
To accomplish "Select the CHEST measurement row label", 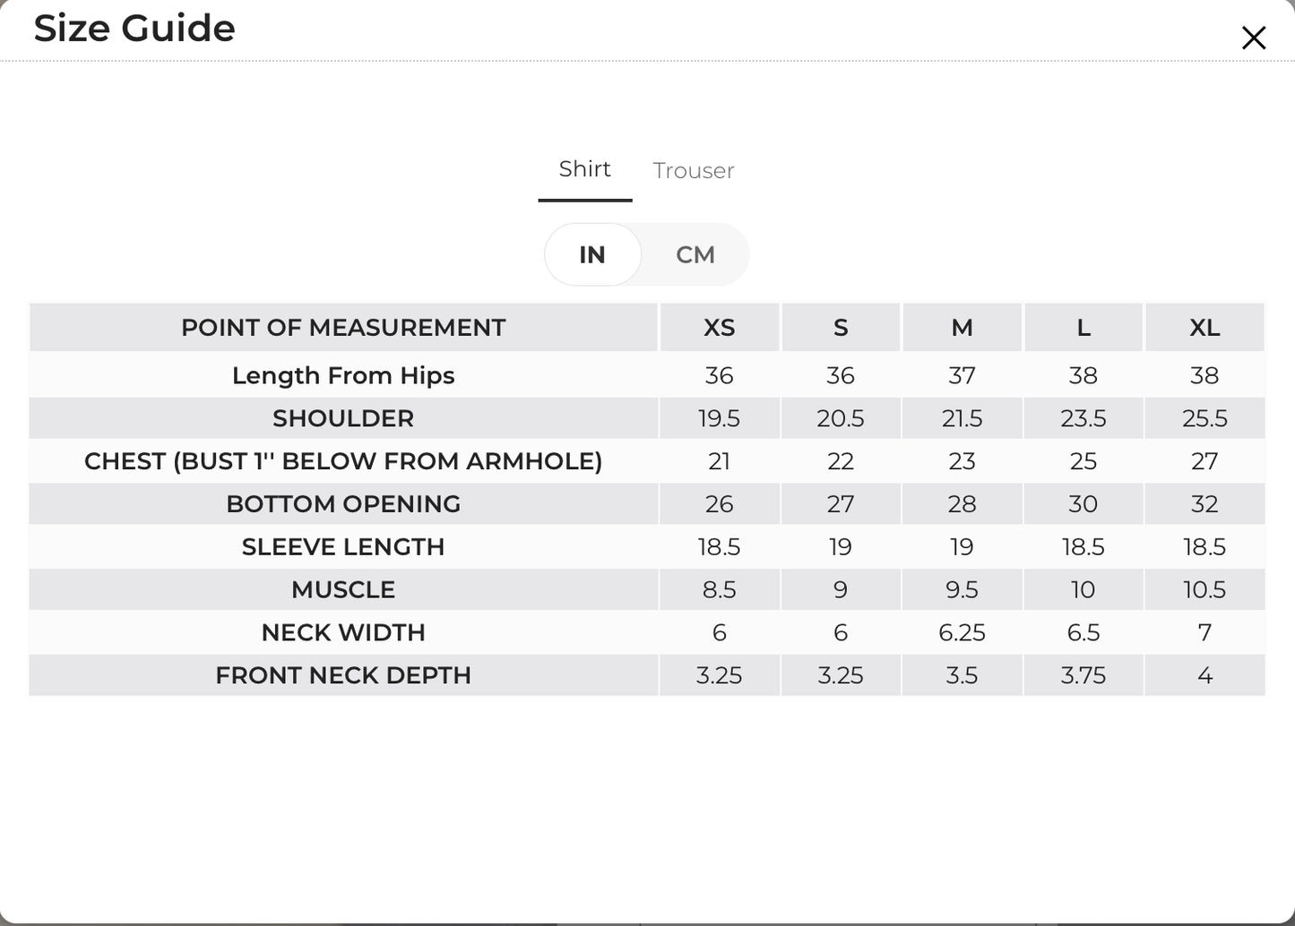I will pos(343,461).
